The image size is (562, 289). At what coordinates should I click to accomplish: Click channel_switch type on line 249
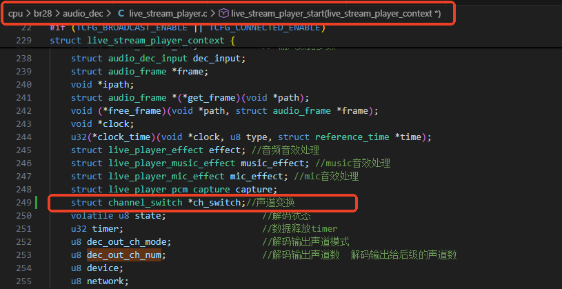click(145, 203)
